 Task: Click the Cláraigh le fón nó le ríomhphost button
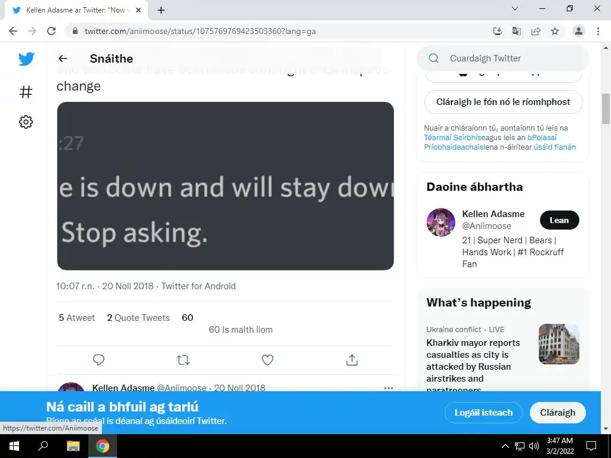(503, 102)
